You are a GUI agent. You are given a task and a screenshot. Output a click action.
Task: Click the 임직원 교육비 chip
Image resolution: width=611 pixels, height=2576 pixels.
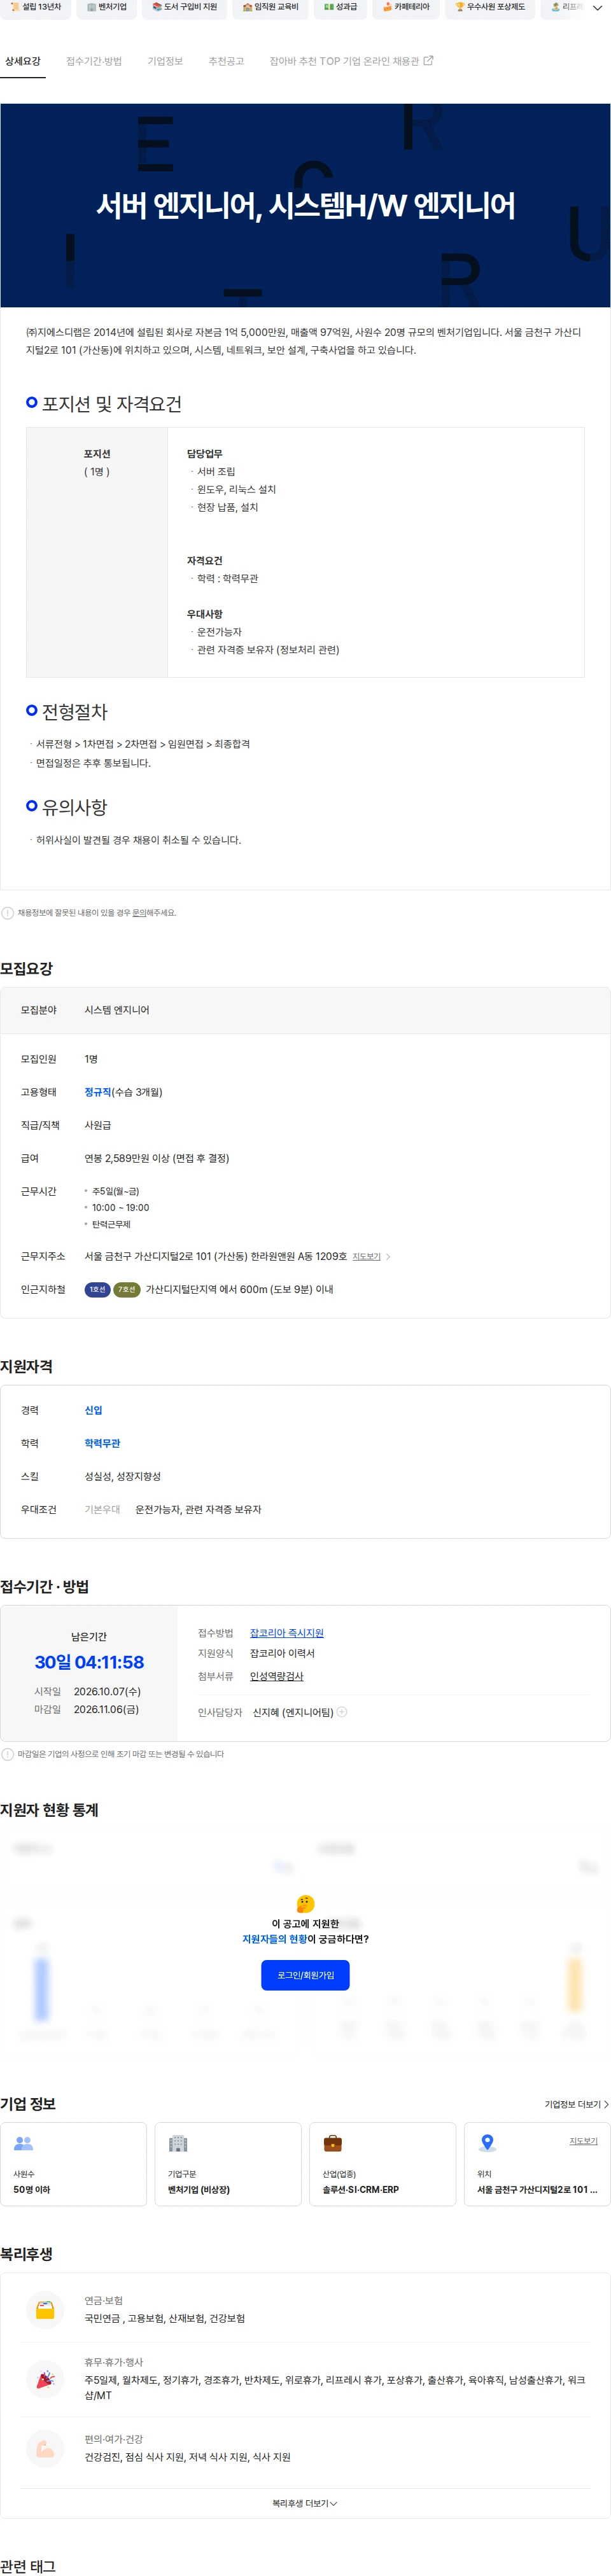[271, 7]
